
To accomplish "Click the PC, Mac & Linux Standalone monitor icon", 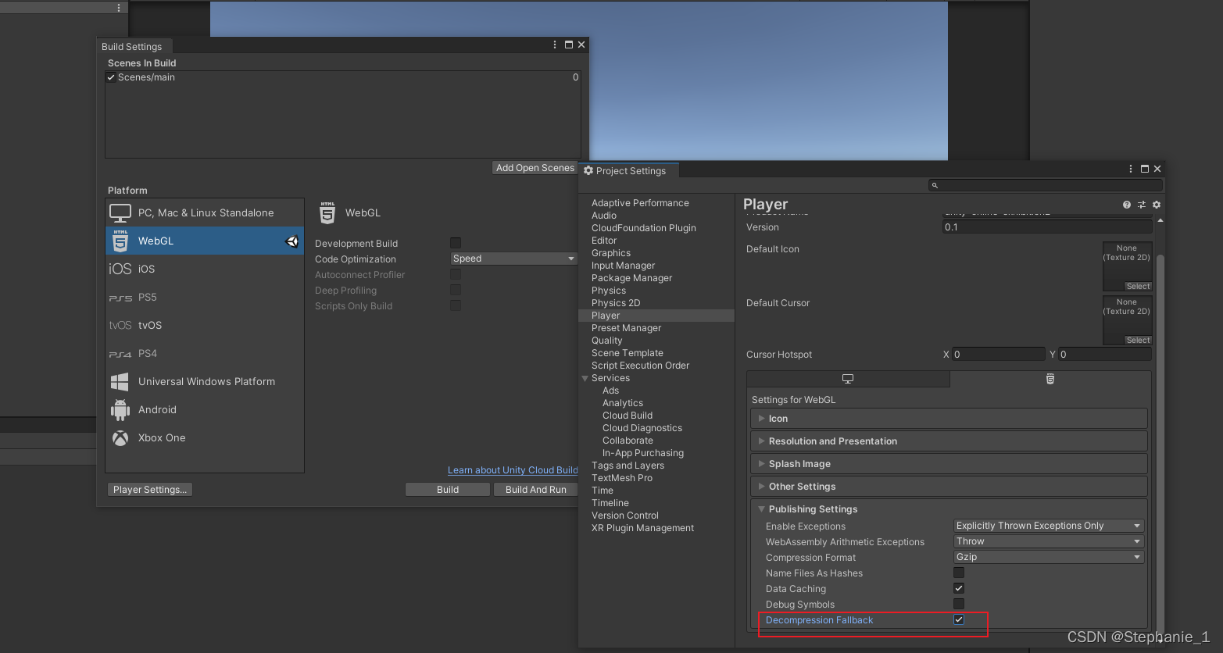I will coord(120,212).
